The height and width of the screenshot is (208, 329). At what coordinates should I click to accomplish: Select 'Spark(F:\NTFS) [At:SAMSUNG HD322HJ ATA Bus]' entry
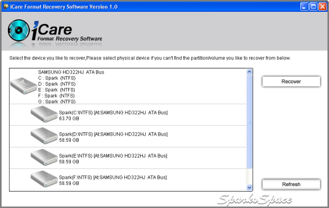(x=113, y=177)
